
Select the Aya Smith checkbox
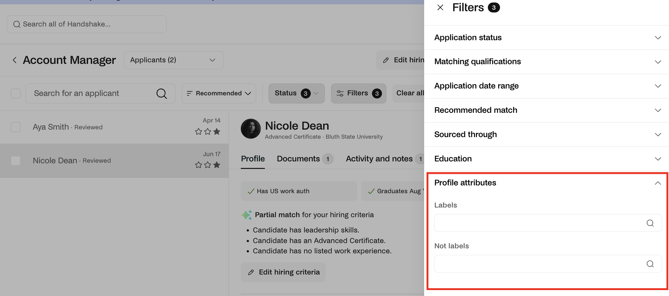[x=16, y=127]
